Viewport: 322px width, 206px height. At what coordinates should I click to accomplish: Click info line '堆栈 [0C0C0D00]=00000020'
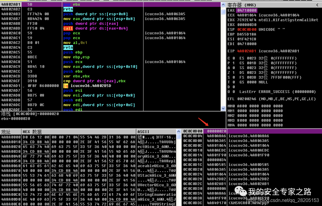point(30,114)
